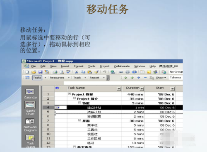The width and height of the screenshot is (207, 152).
Task: Open the Start column filter dropdown
Action: 172,89
